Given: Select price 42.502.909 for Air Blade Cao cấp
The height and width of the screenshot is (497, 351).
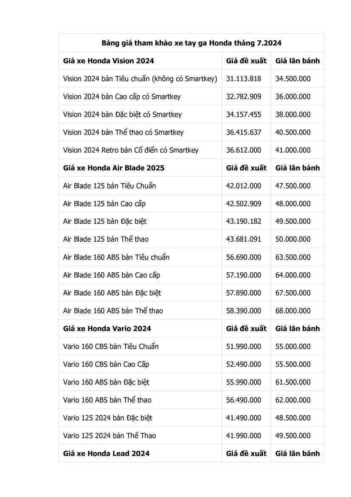Looking at the screenshot, I should click(244, 204).
